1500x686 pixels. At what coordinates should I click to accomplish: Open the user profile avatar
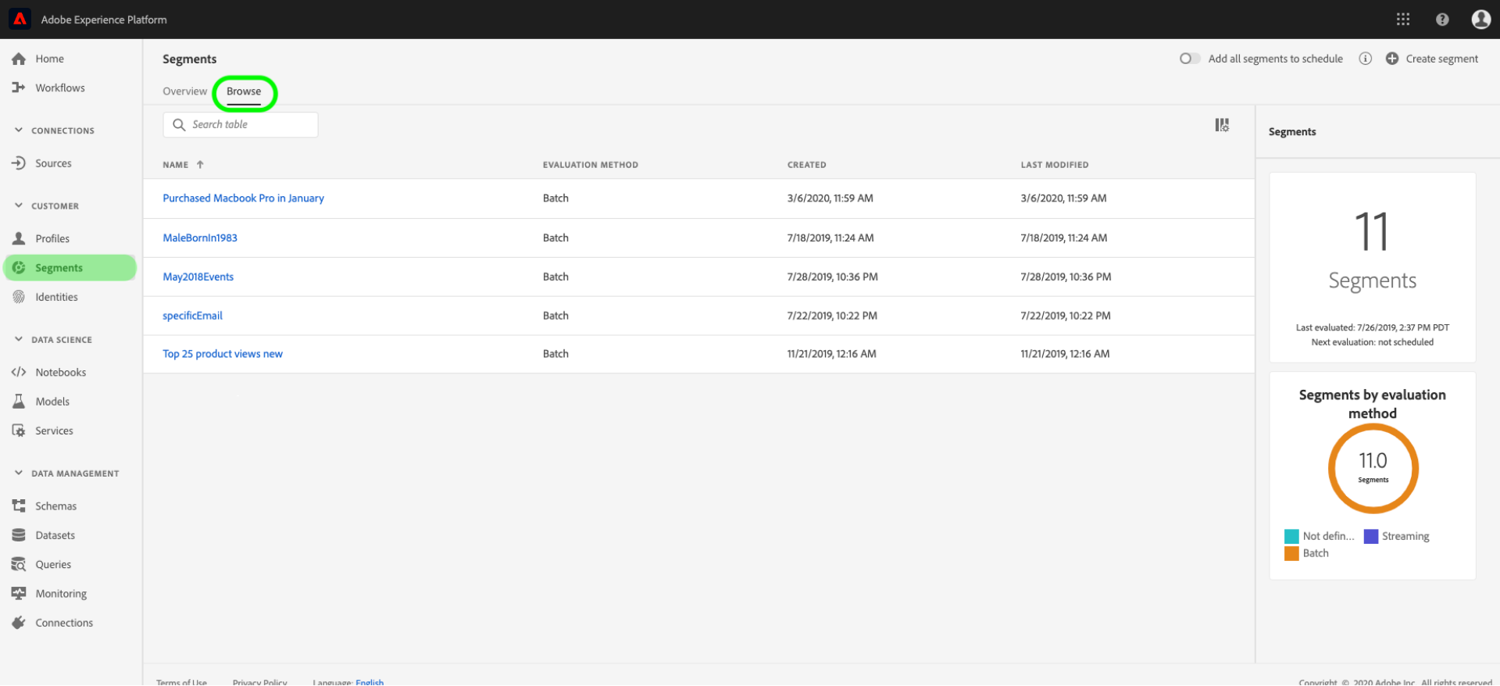click(x=1480, y=20)
